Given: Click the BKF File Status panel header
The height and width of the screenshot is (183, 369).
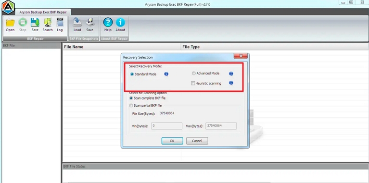Looking at the screenshot, I should pyautogui.click(x=215, y=166).
